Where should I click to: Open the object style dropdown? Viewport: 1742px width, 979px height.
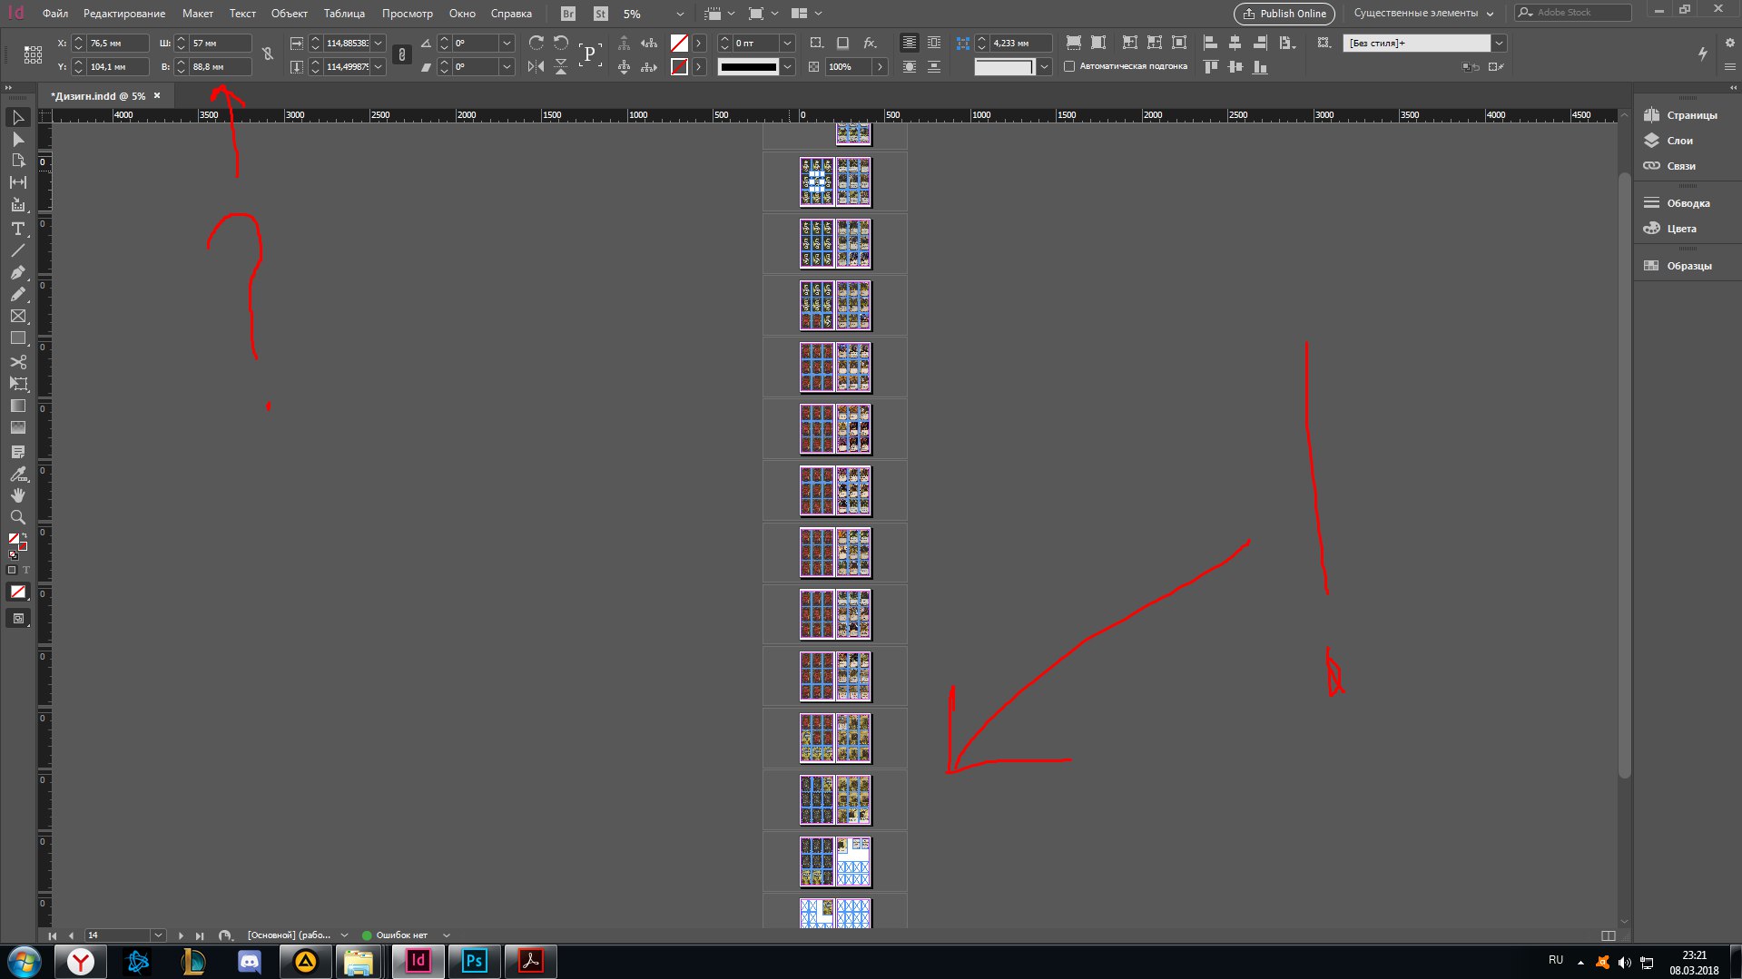(1499, 43)
